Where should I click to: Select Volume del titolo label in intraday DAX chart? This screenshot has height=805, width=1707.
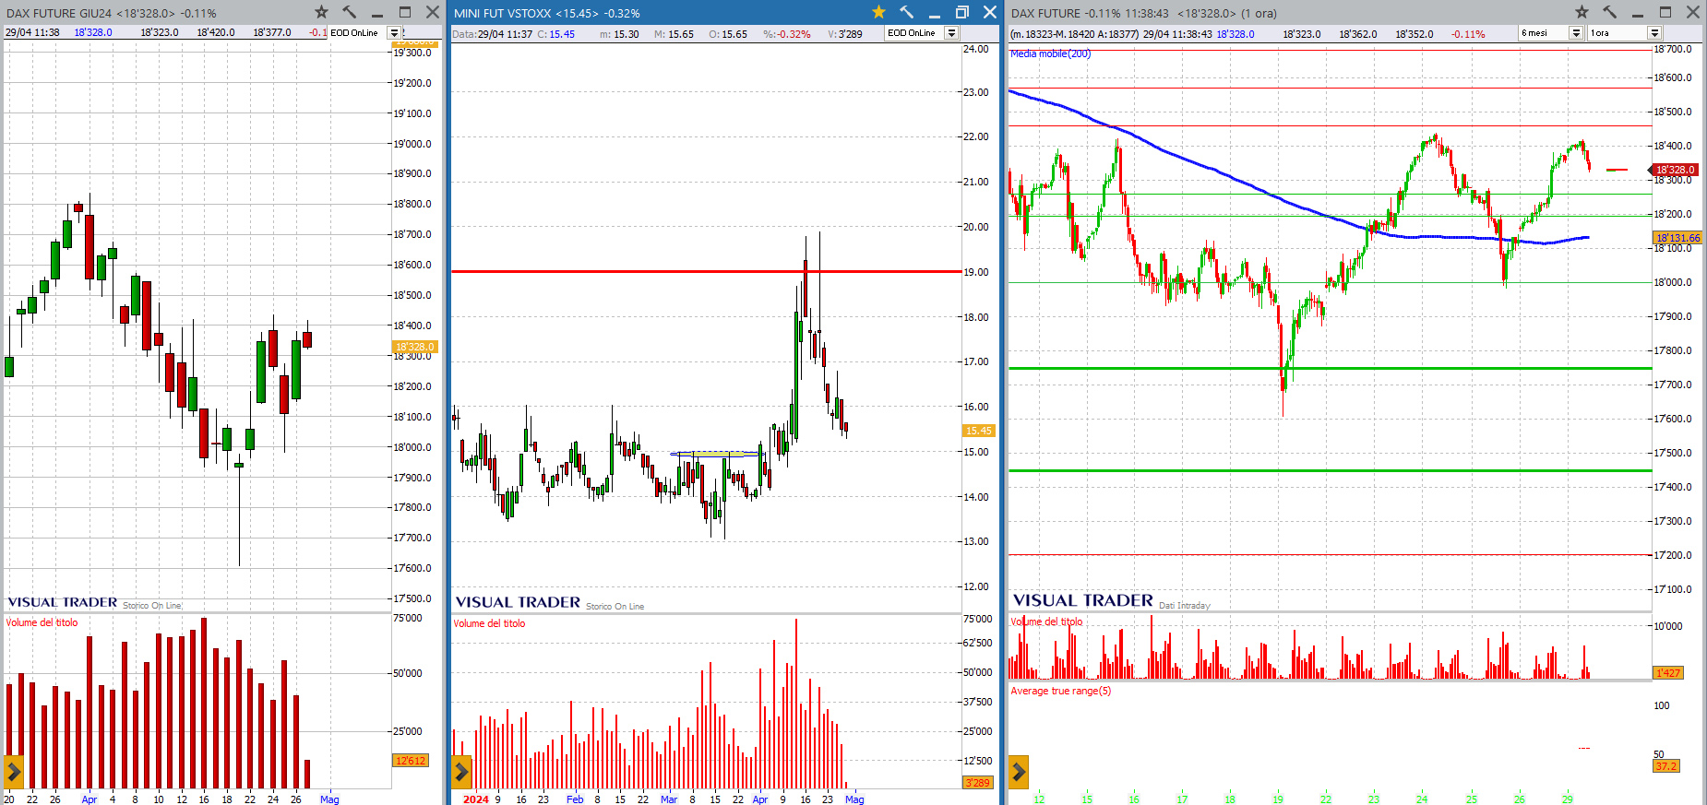[1046, 622]
